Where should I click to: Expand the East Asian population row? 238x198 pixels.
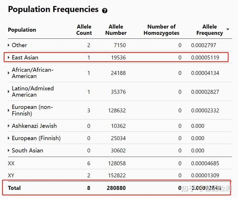9,58
